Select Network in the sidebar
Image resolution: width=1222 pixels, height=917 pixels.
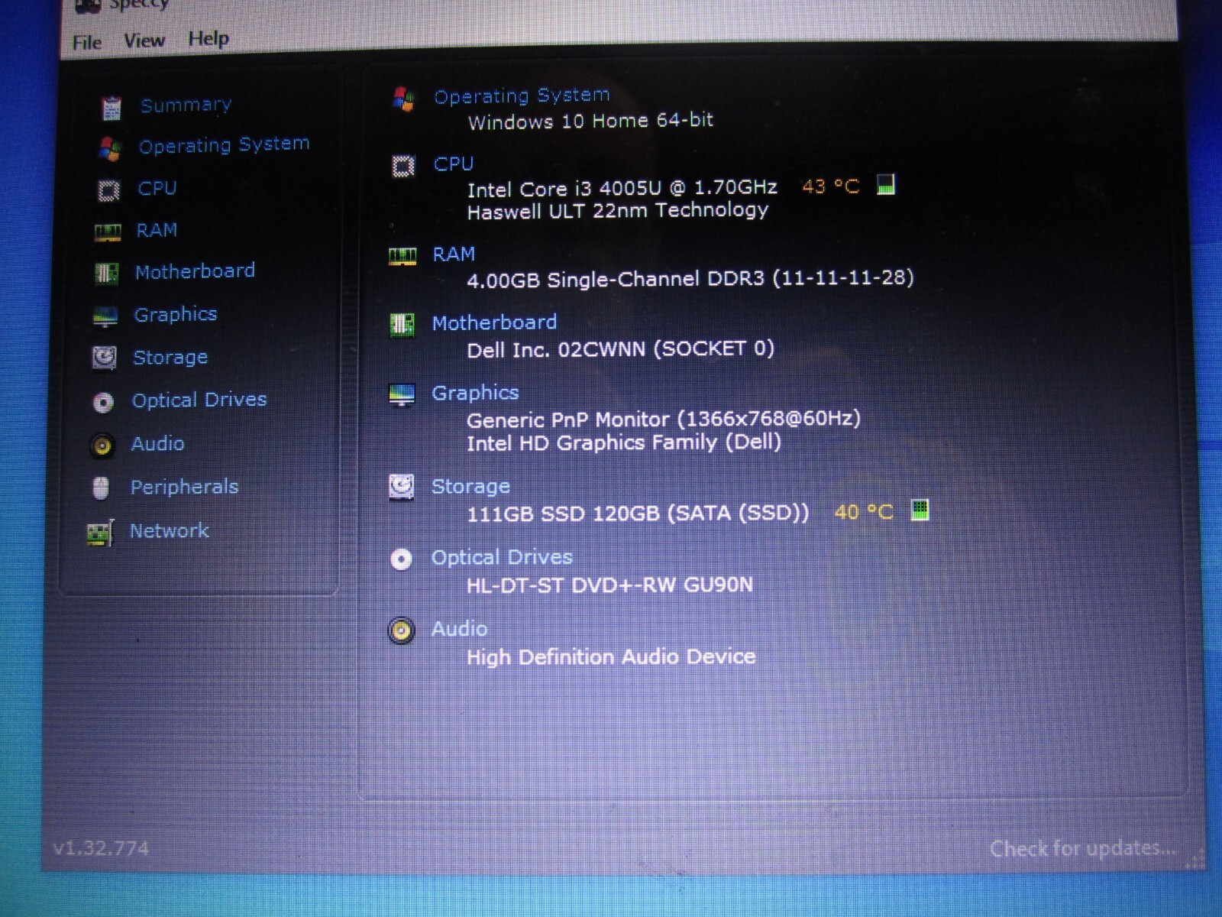pos(169,531)
